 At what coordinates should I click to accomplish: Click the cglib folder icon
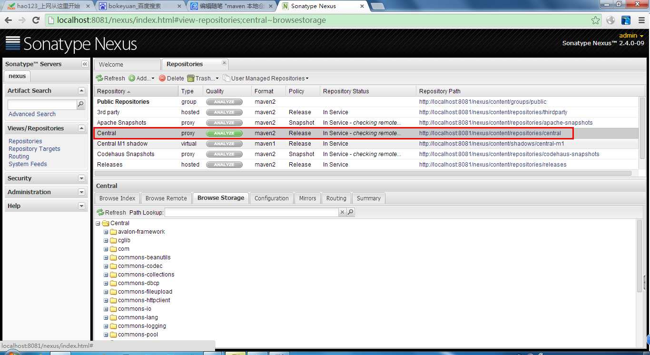pyautogui.click(x=113, y=240)
